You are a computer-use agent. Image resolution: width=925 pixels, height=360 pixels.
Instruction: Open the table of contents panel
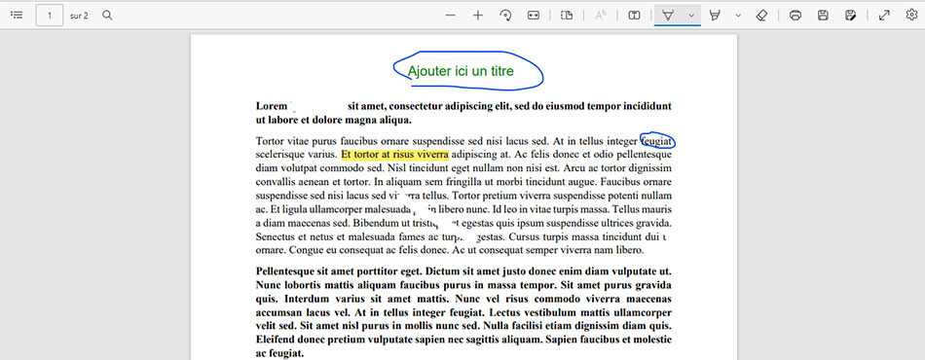[18, 16]
